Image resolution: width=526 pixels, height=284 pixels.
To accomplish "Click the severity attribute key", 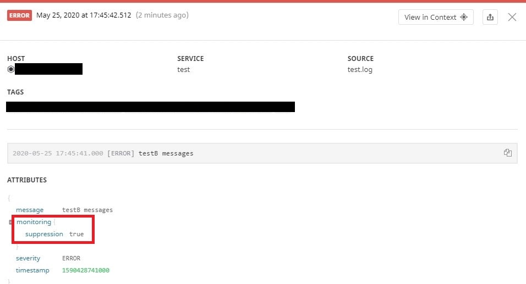I will [28, 258].
